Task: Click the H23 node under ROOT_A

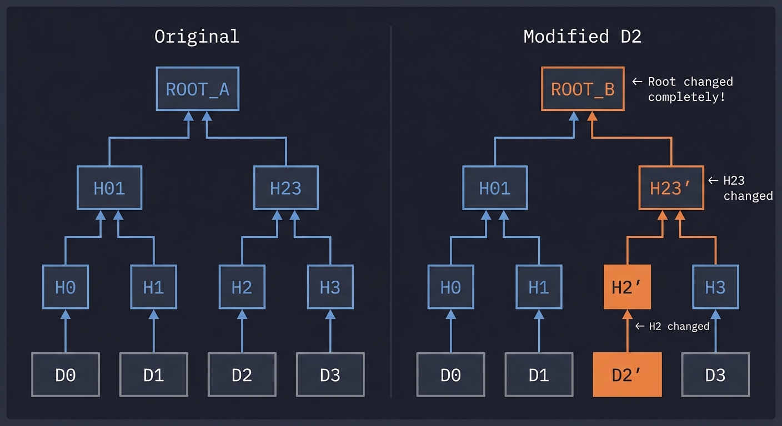Action: (285, 187)
